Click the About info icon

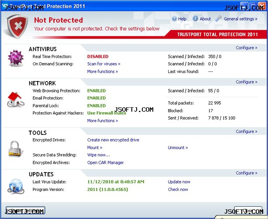[x=195, y=18]
